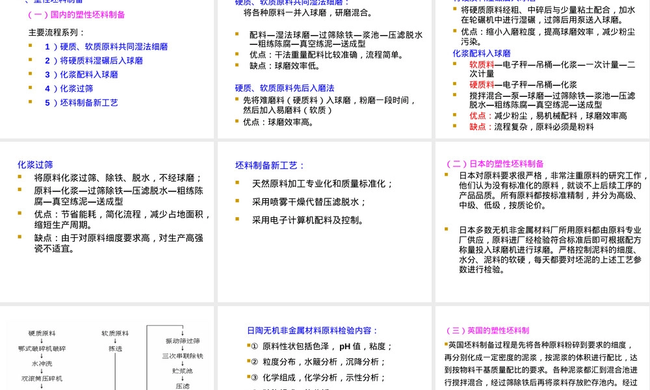Select the flowchart slide starting with 硬质原料
This screenshot has width=650, height=390.
point(107,348)
